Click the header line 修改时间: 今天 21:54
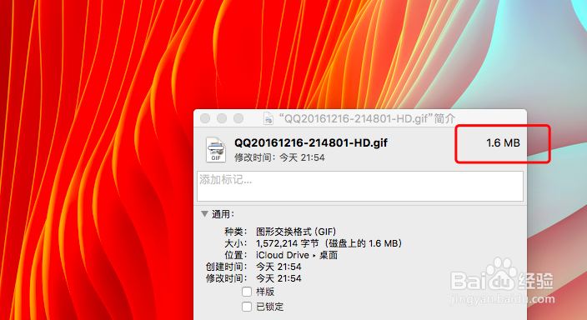 (x=279, y=157)
